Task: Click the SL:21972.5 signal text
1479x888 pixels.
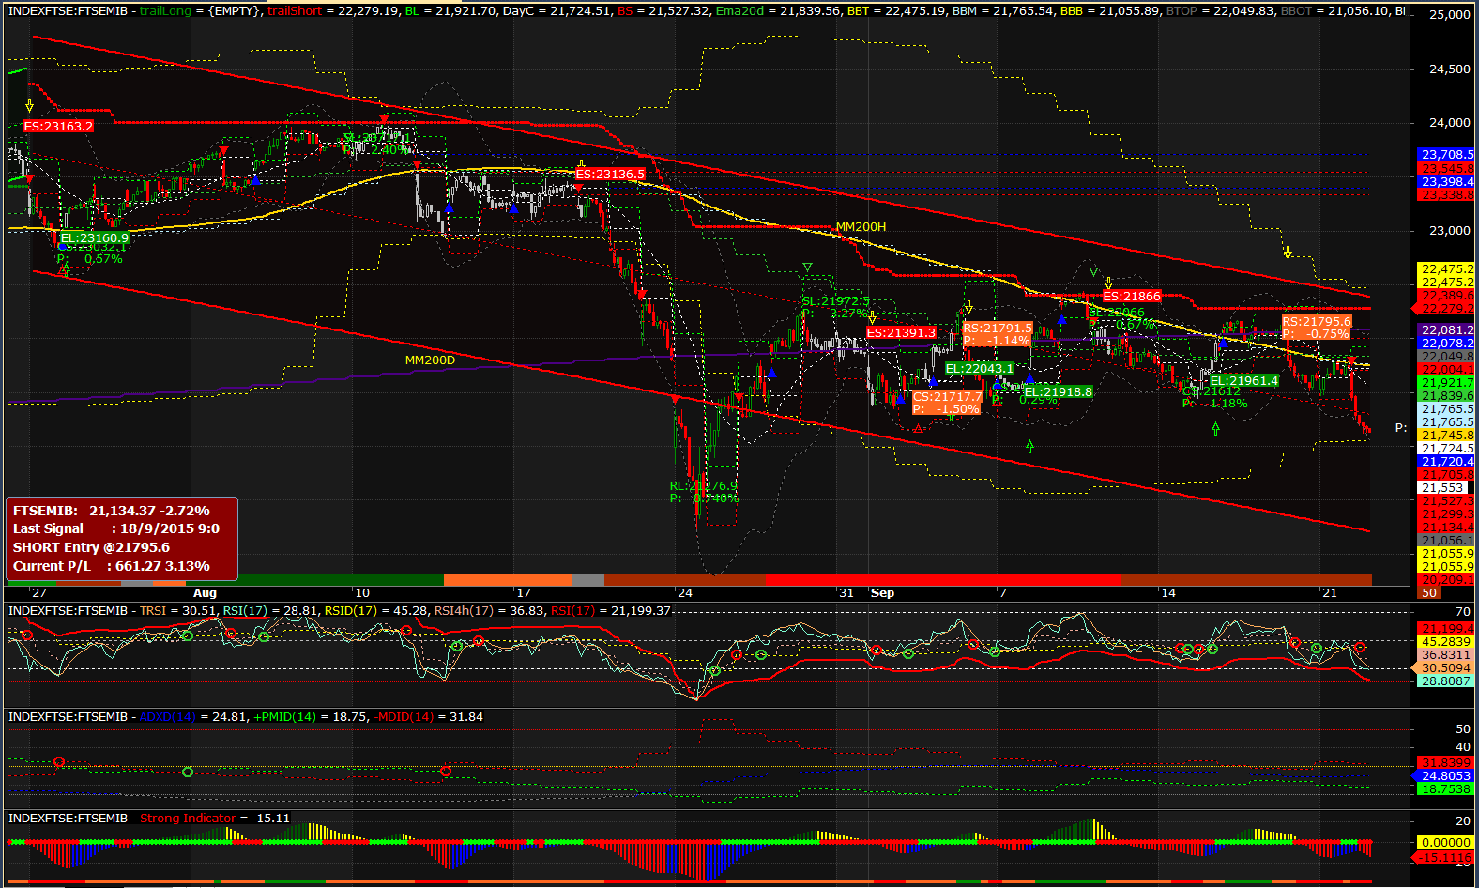Action: 835,301
